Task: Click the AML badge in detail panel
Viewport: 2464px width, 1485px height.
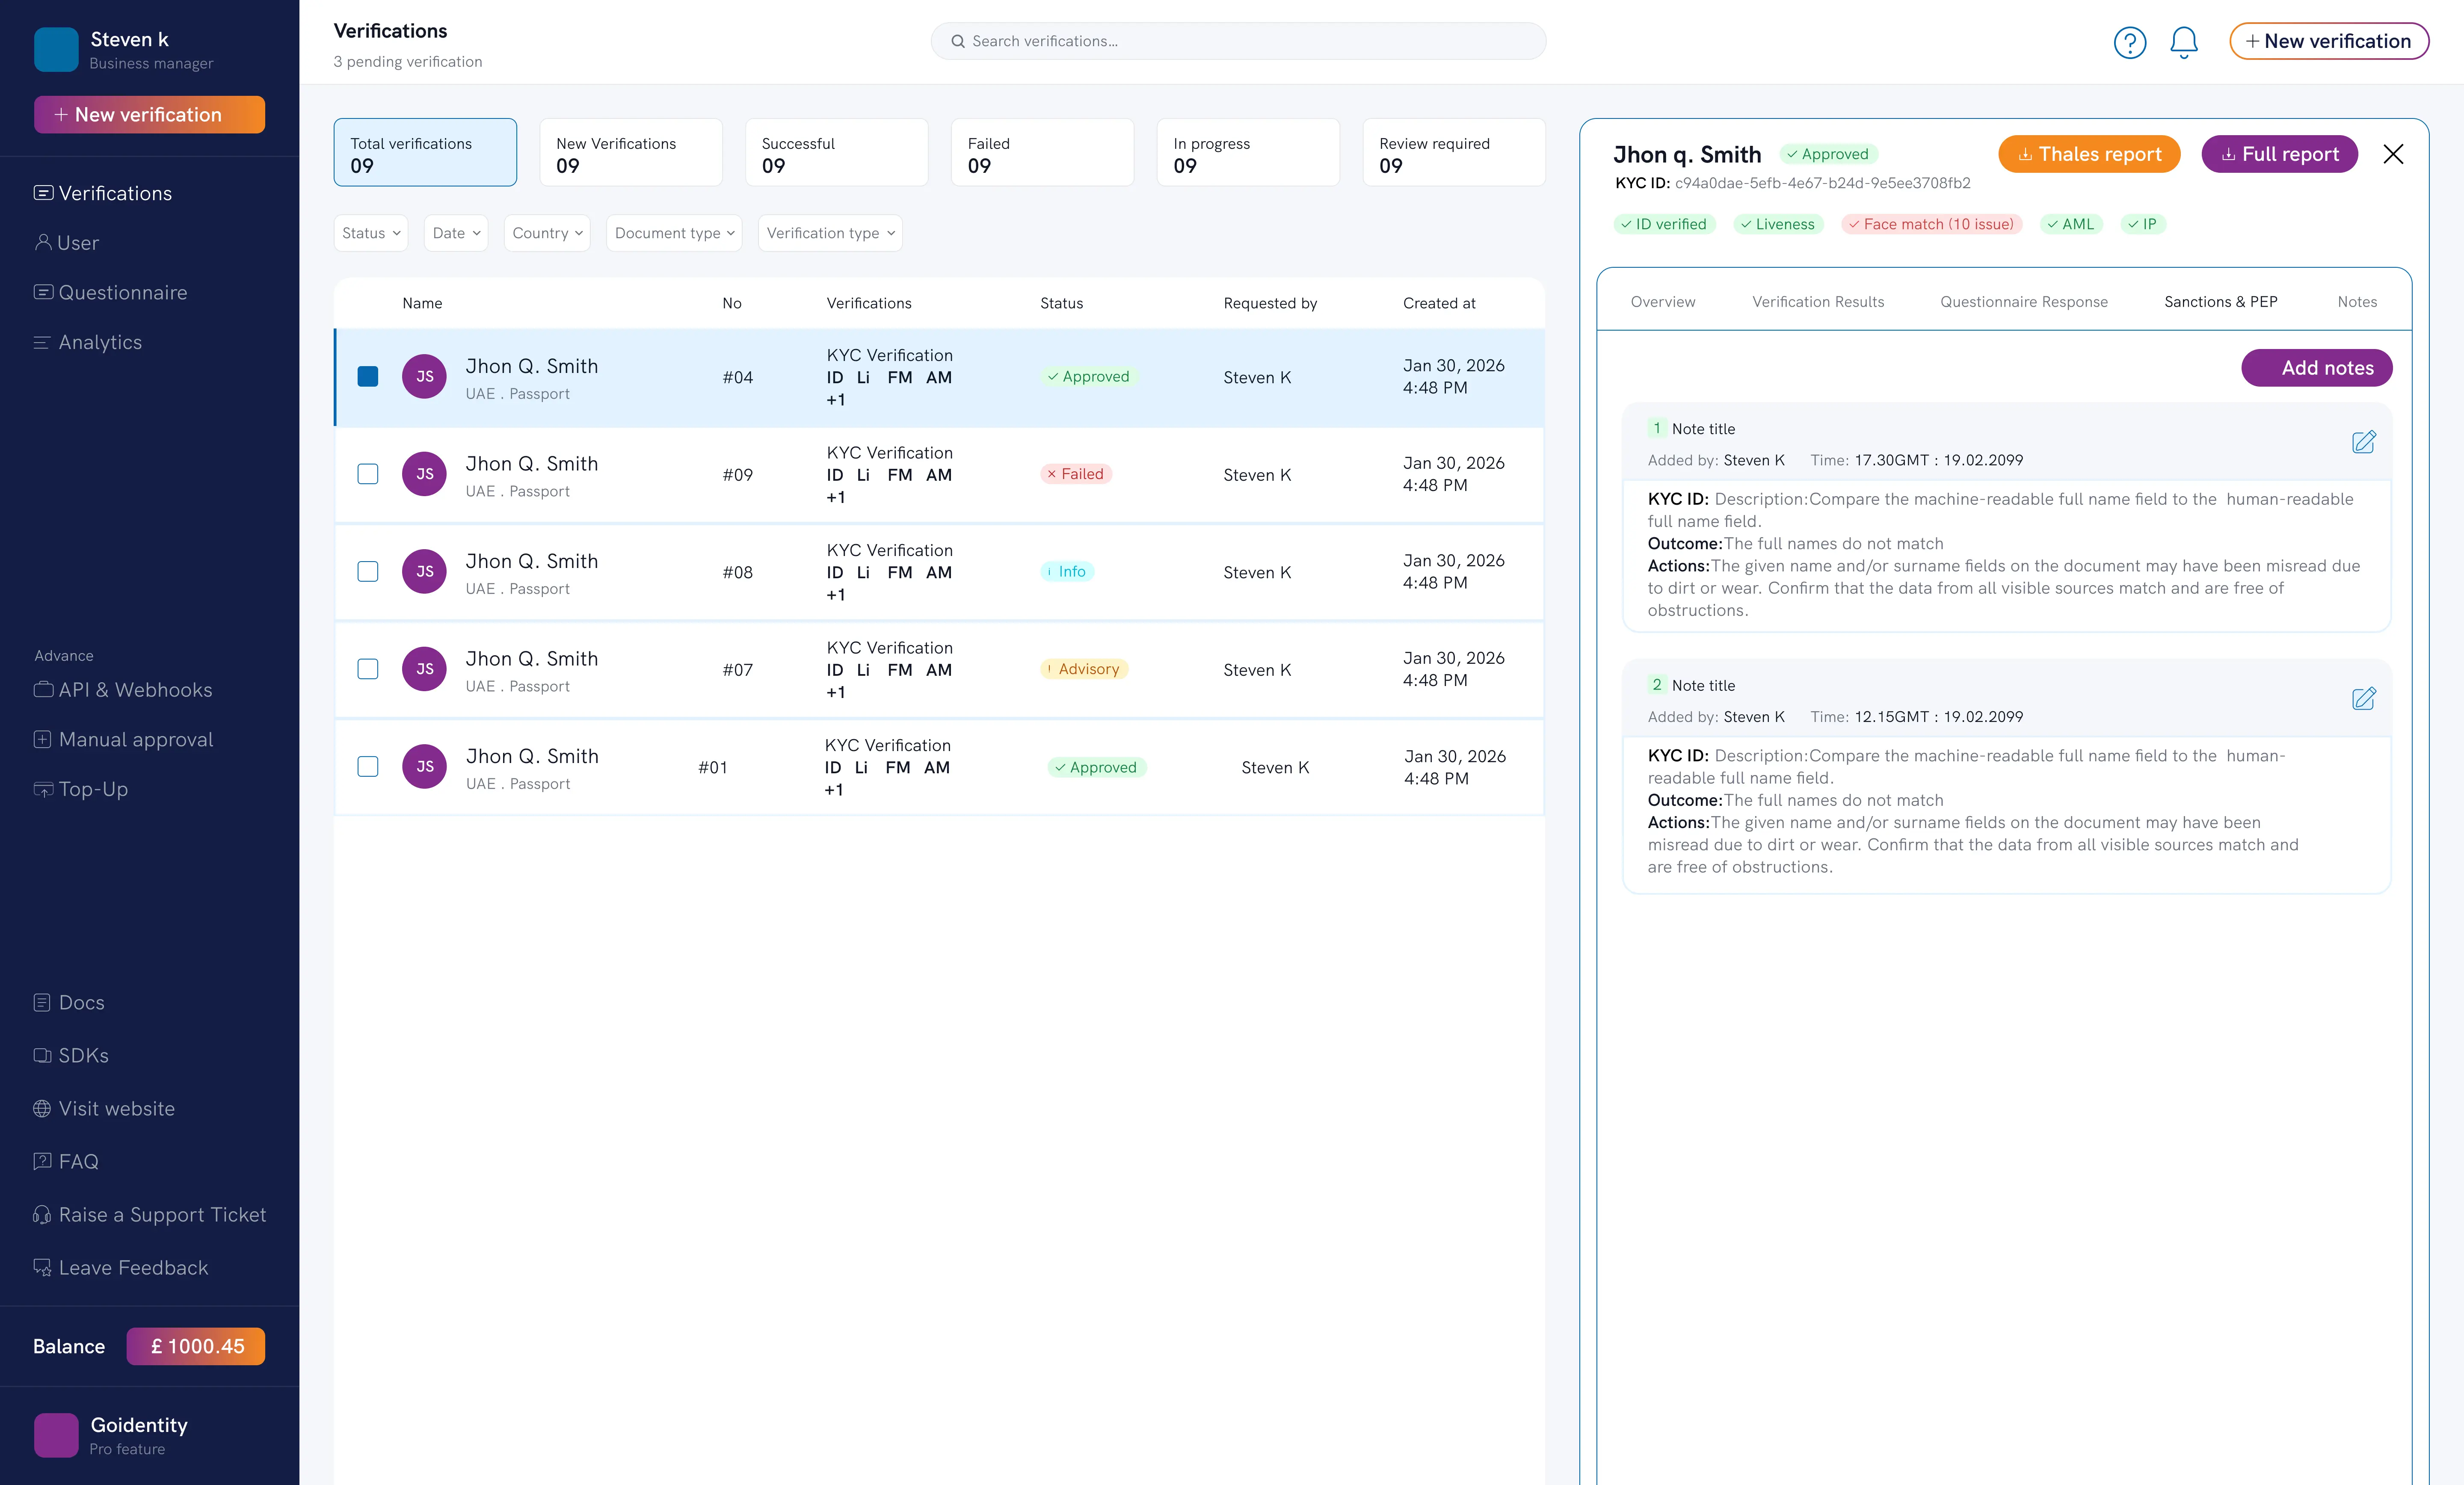Action: 2071,224
